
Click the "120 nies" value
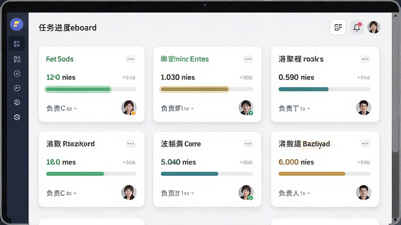click(x=61, y=77)
